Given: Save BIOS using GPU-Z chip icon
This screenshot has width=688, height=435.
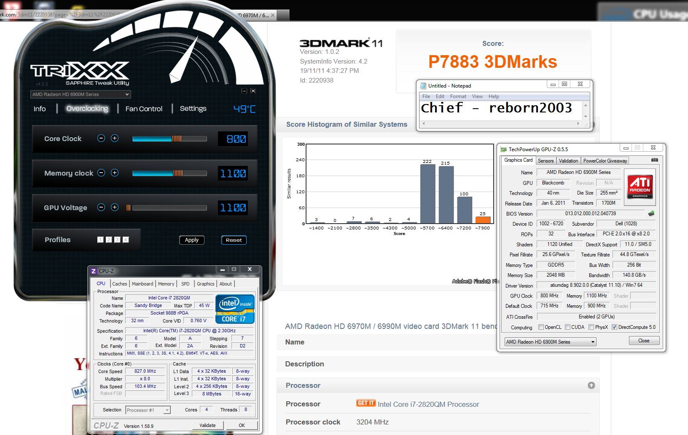Looking at the screenshot, I should (651, 213).
